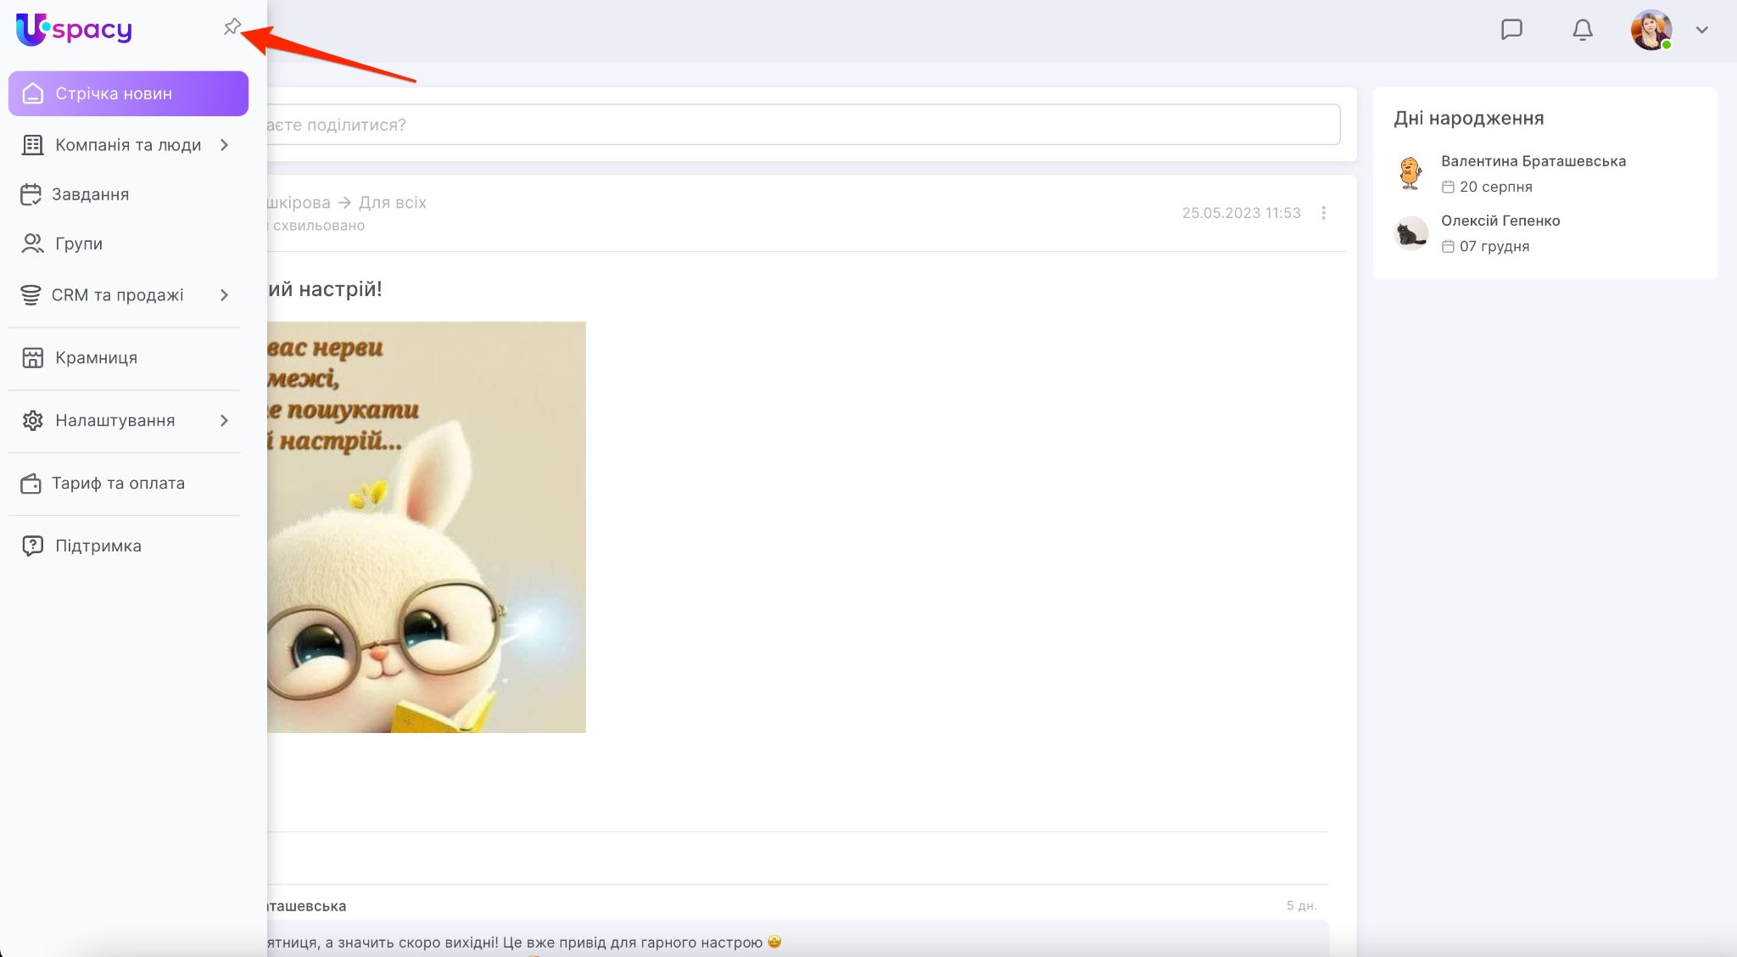Open Валентина Браташевська birthday profile
The height and width of the screenshot is (957, 1737).
(1533, 161)
